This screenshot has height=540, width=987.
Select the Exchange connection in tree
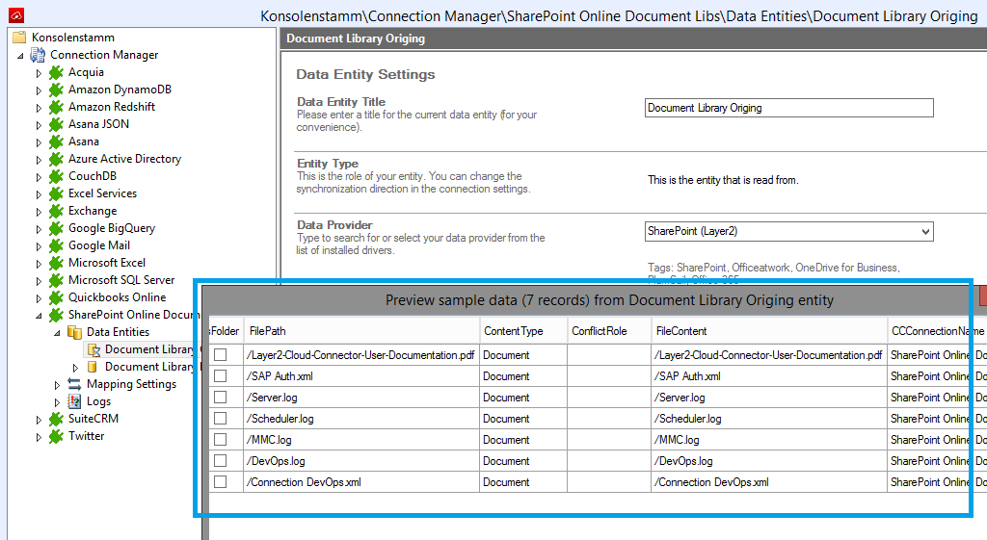click(x=93, y=211)
